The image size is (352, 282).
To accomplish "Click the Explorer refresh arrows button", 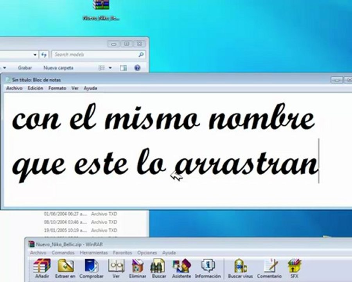I will coord(44,54).
